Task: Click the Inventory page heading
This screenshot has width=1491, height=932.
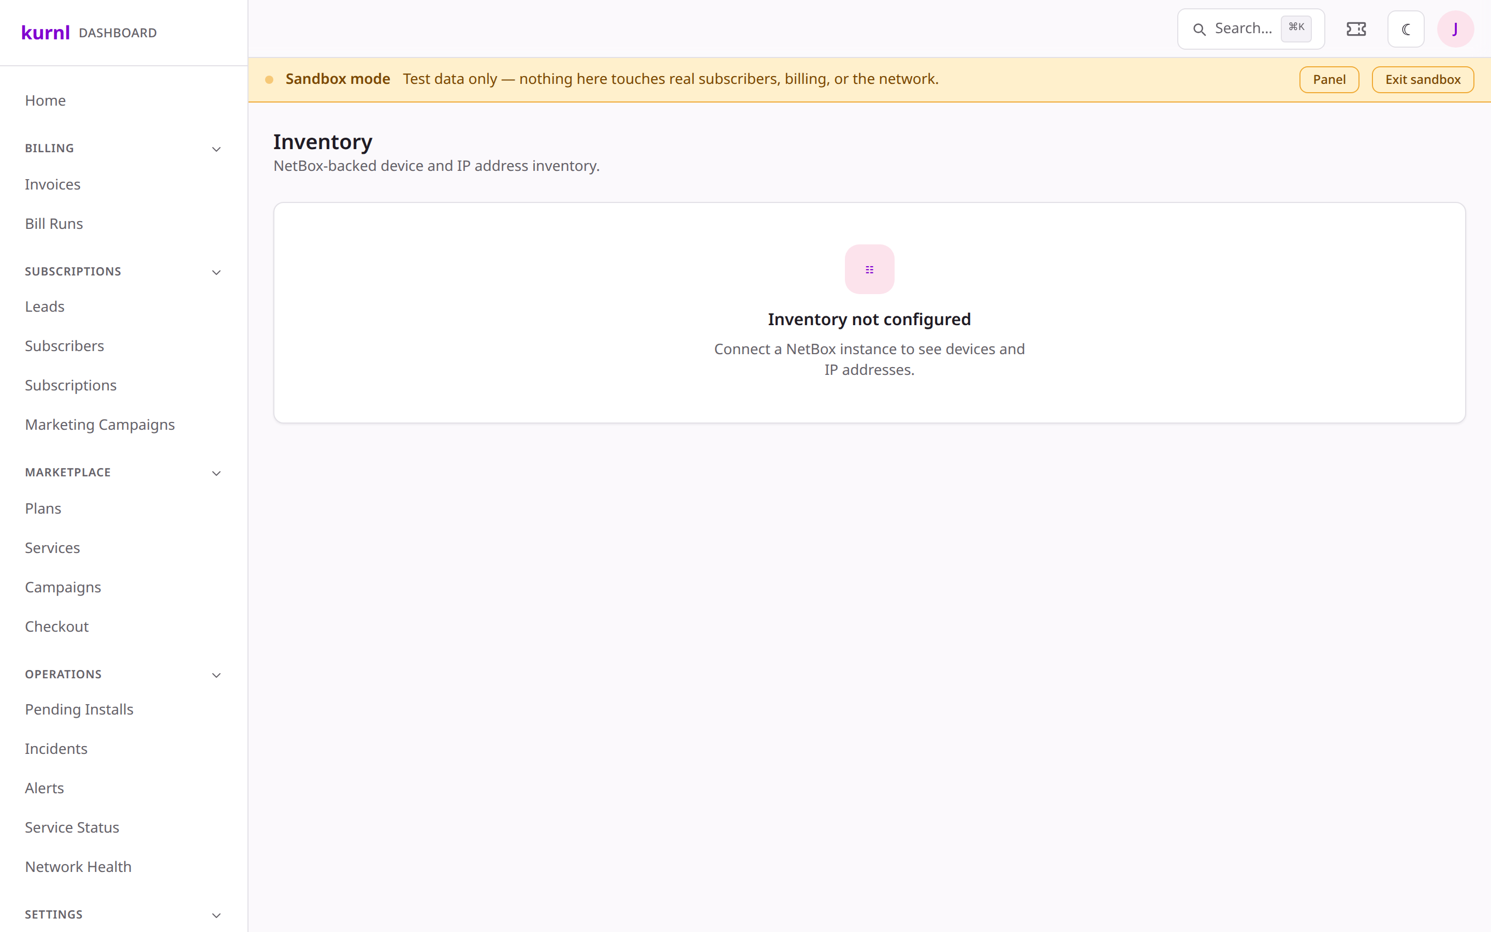Action: point(323,142)
